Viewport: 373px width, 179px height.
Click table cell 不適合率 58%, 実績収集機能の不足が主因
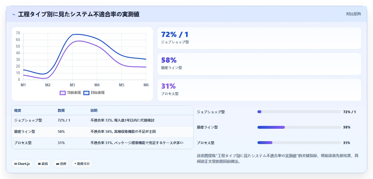pos(123,132)
